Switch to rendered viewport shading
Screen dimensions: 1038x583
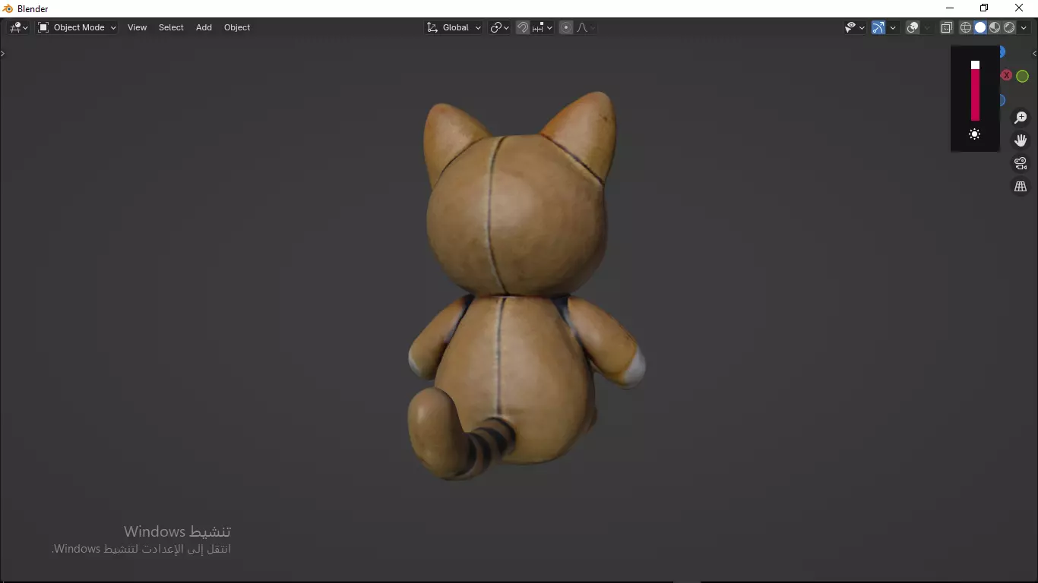(1009, 27)
